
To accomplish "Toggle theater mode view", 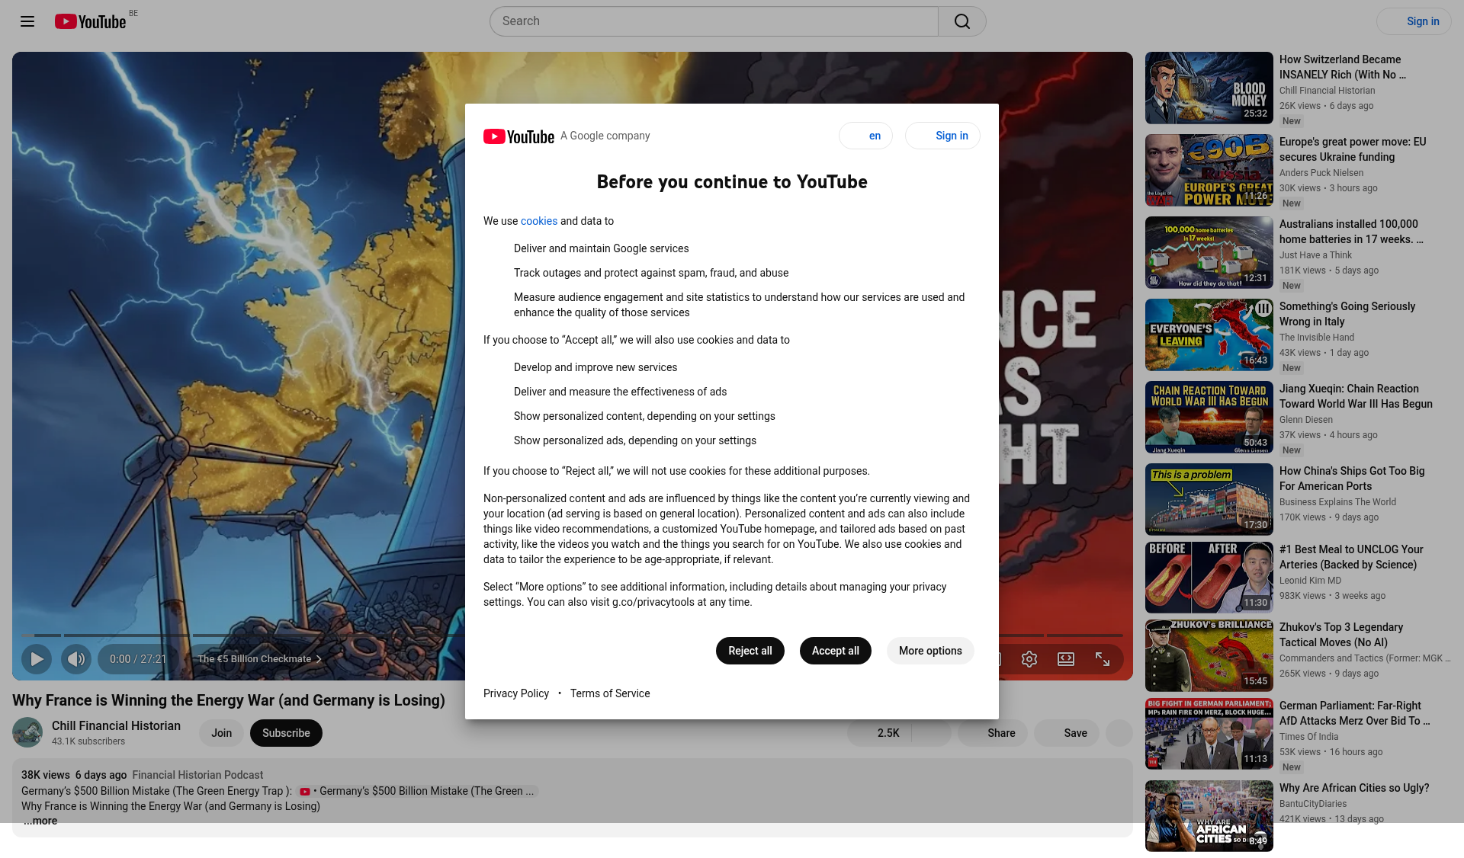I will point(1065,659).
